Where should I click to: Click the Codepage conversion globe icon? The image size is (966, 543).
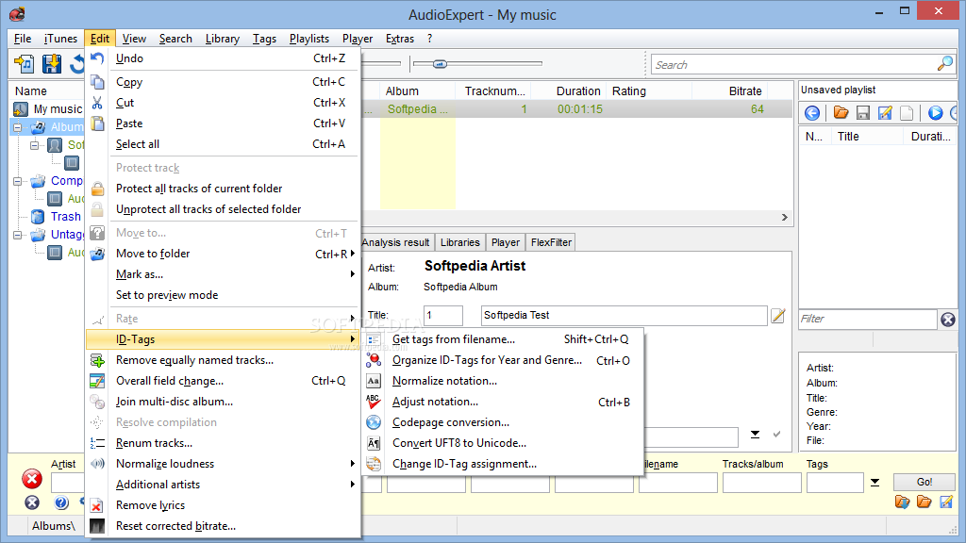click(x=374, y=422)
